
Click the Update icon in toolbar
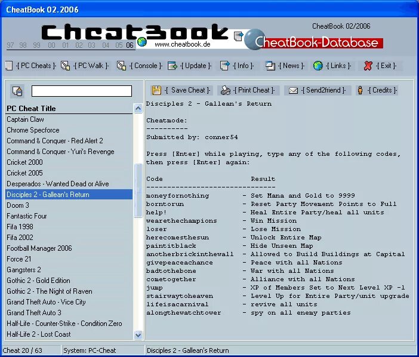coord(172,66)
